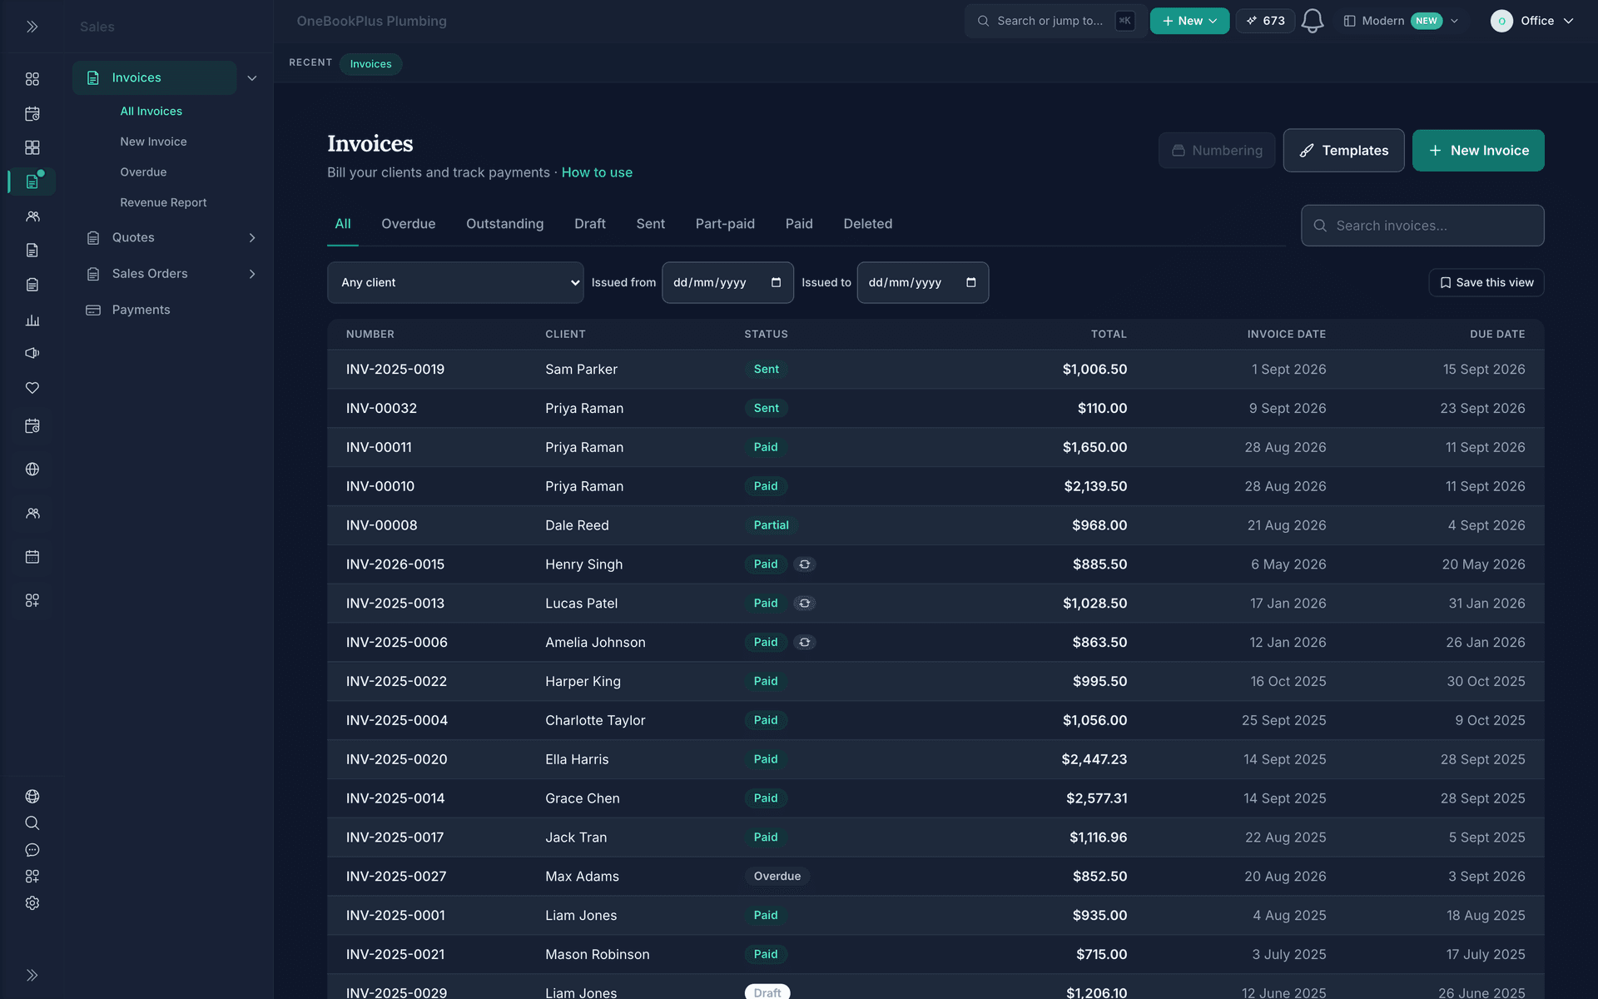Open calendar picker in Issued to field
The height and width of the screenshot is (999, 1598).
[970, 282]
